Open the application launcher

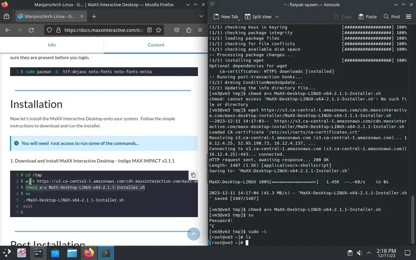coord(7,253)
